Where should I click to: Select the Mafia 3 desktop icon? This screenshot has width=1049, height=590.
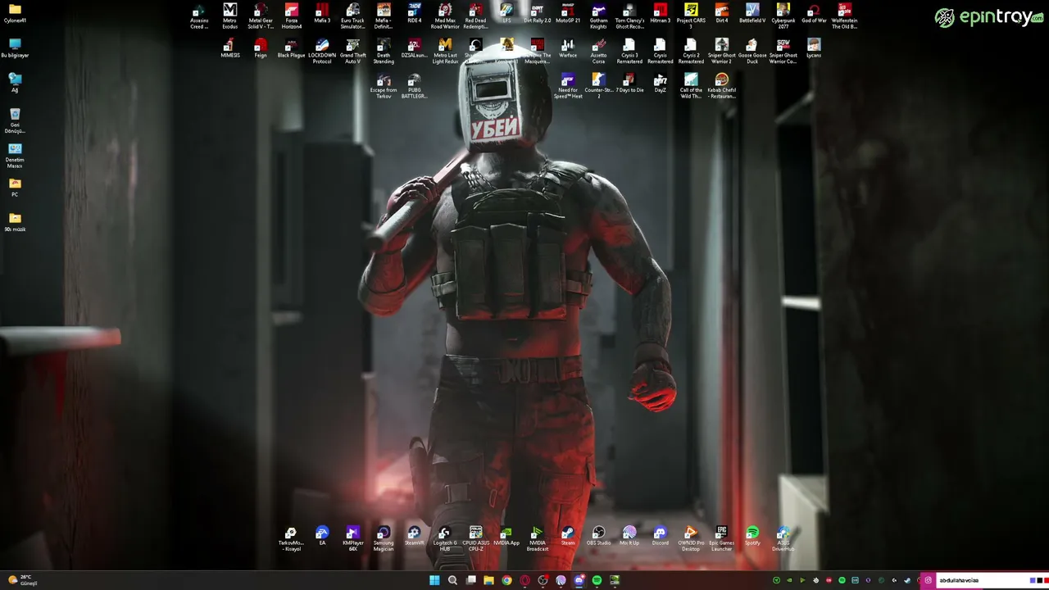click(x=322, y=13)
